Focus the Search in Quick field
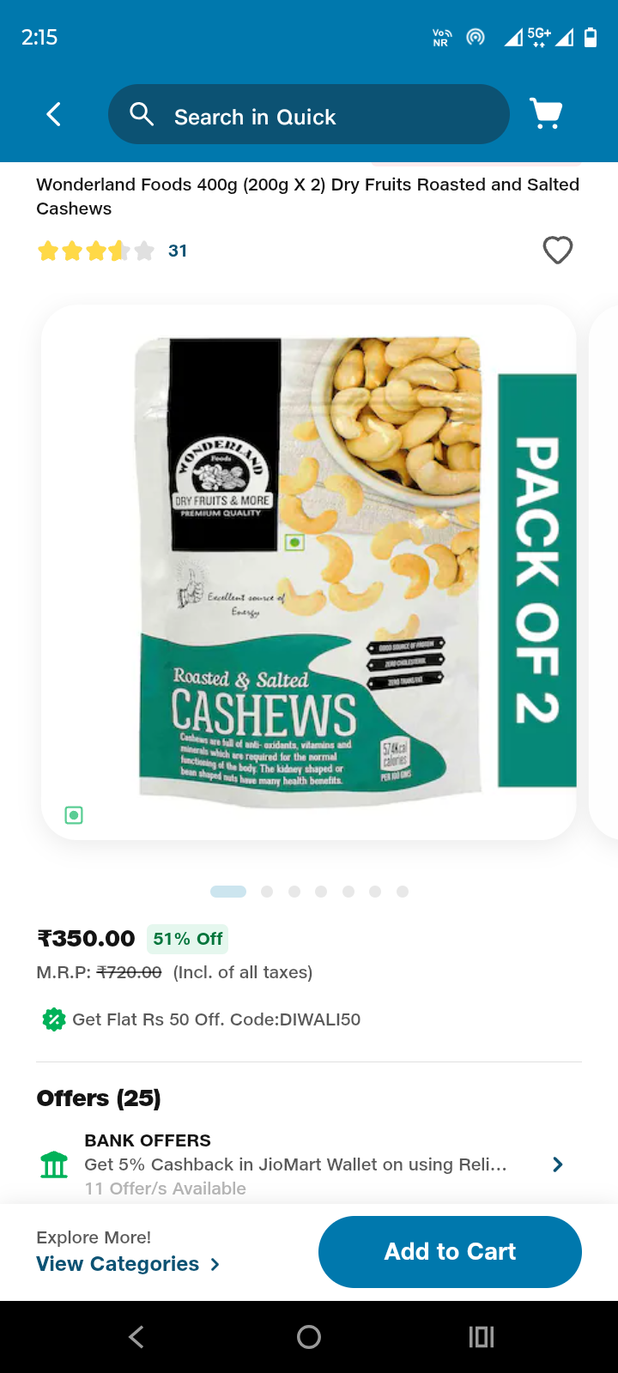Image resolution: width=618 pixels, height=1373 pixels. point(309,114)
